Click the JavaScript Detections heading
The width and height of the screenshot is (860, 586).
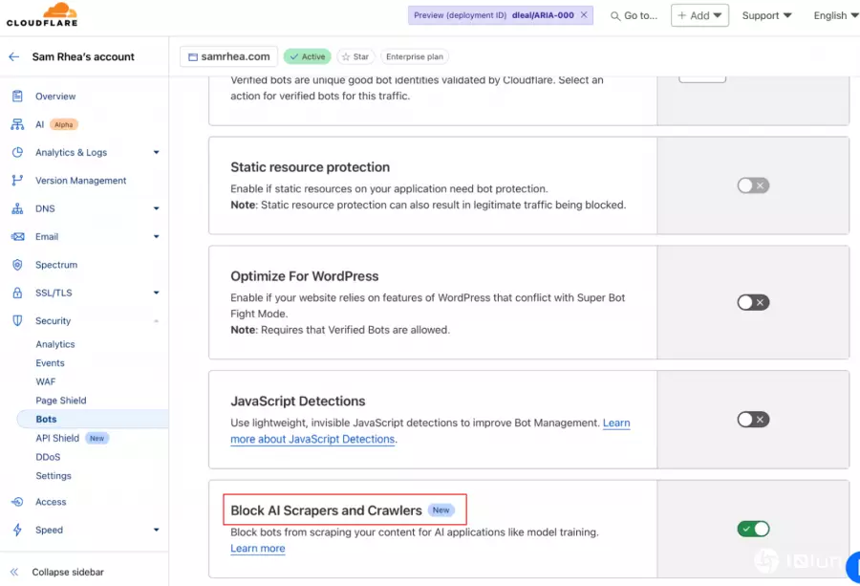click(298, 402)
